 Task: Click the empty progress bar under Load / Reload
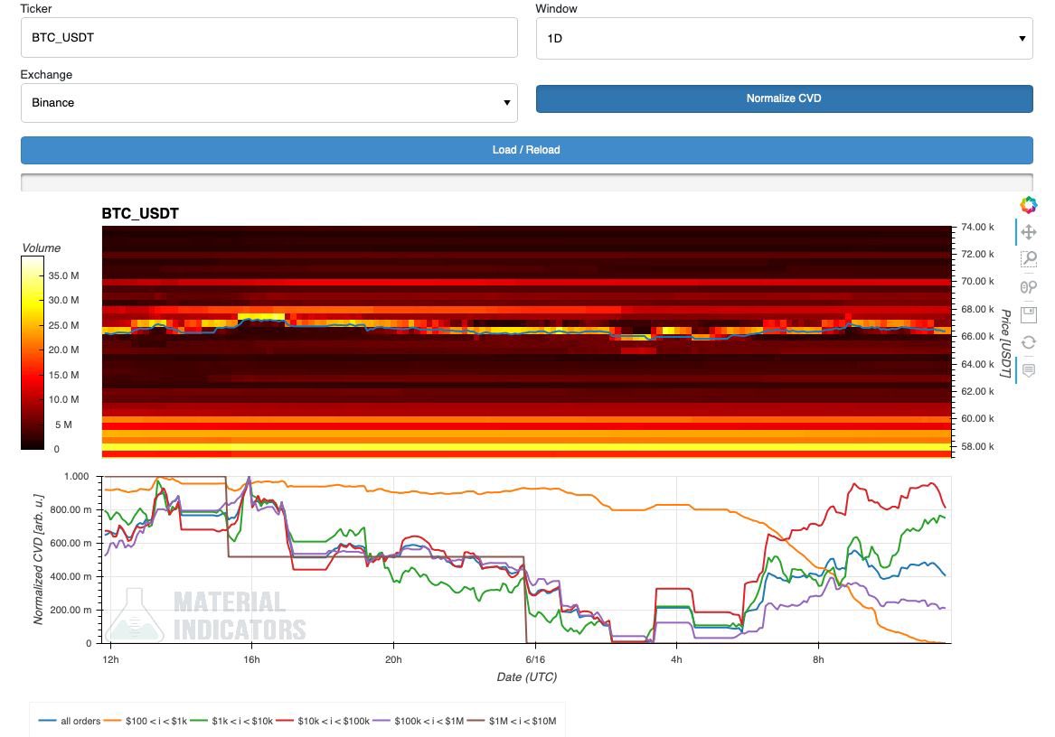coord(527,182)
